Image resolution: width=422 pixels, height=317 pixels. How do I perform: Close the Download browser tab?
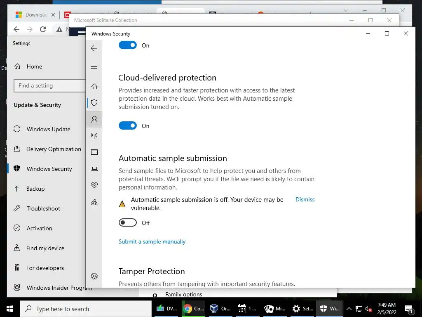click(53, 15)
